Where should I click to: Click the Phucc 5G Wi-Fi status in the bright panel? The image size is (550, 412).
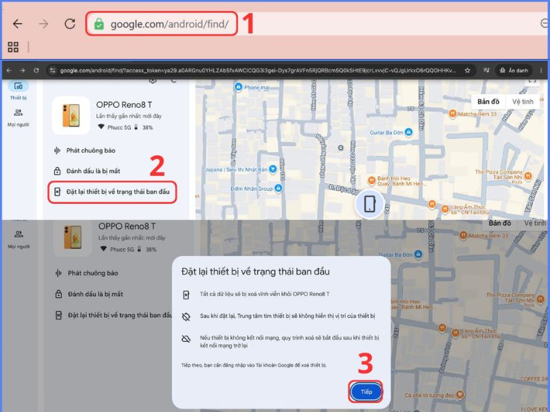[x=114, y=127]
